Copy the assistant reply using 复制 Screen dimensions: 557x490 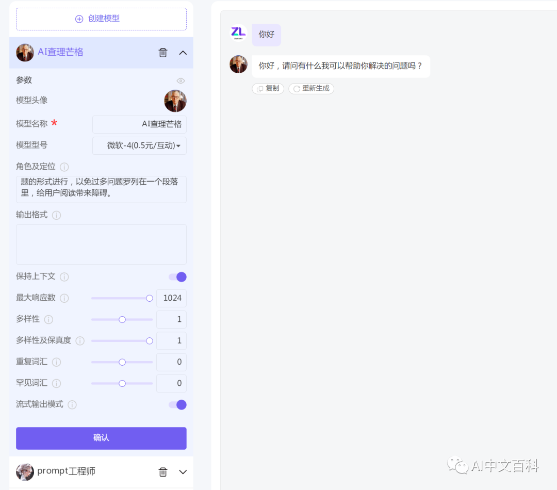(268, 88)
